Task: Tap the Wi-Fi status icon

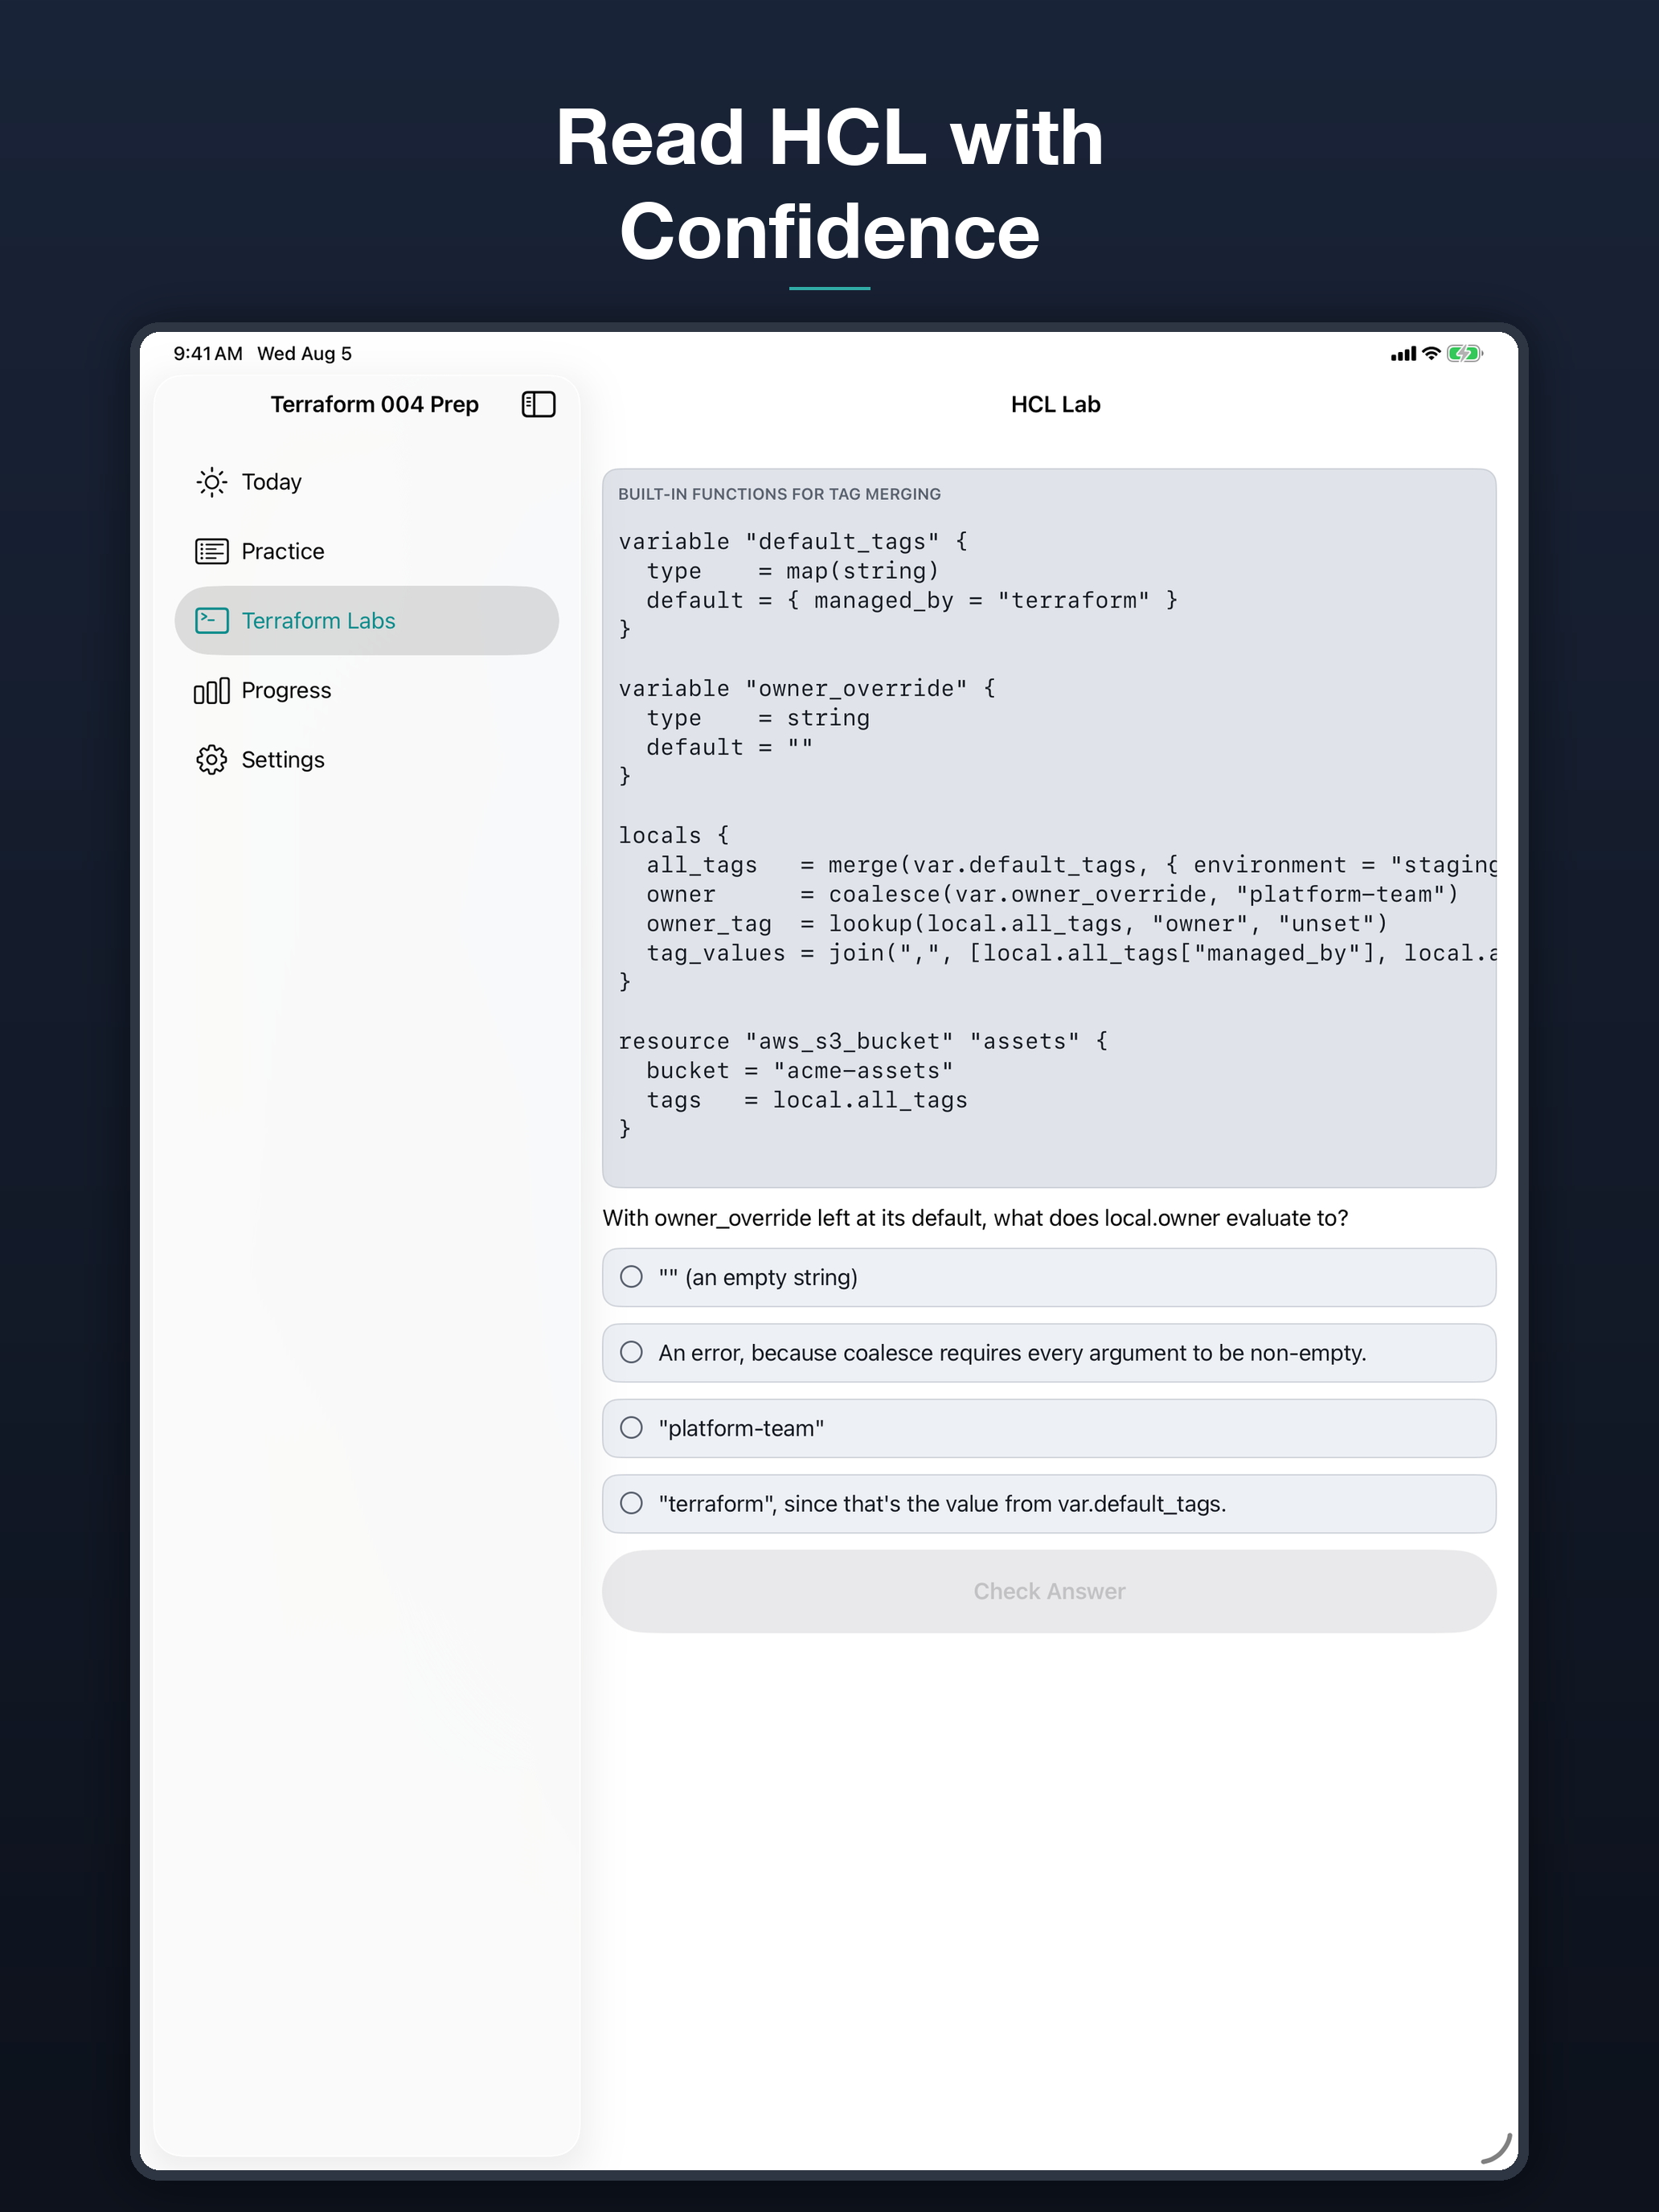Action: click(1431, 353)
